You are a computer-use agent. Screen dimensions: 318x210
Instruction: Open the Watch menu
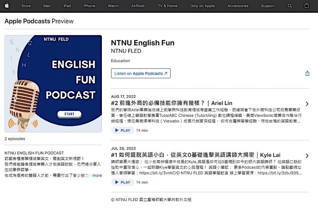tap(113, 6)
